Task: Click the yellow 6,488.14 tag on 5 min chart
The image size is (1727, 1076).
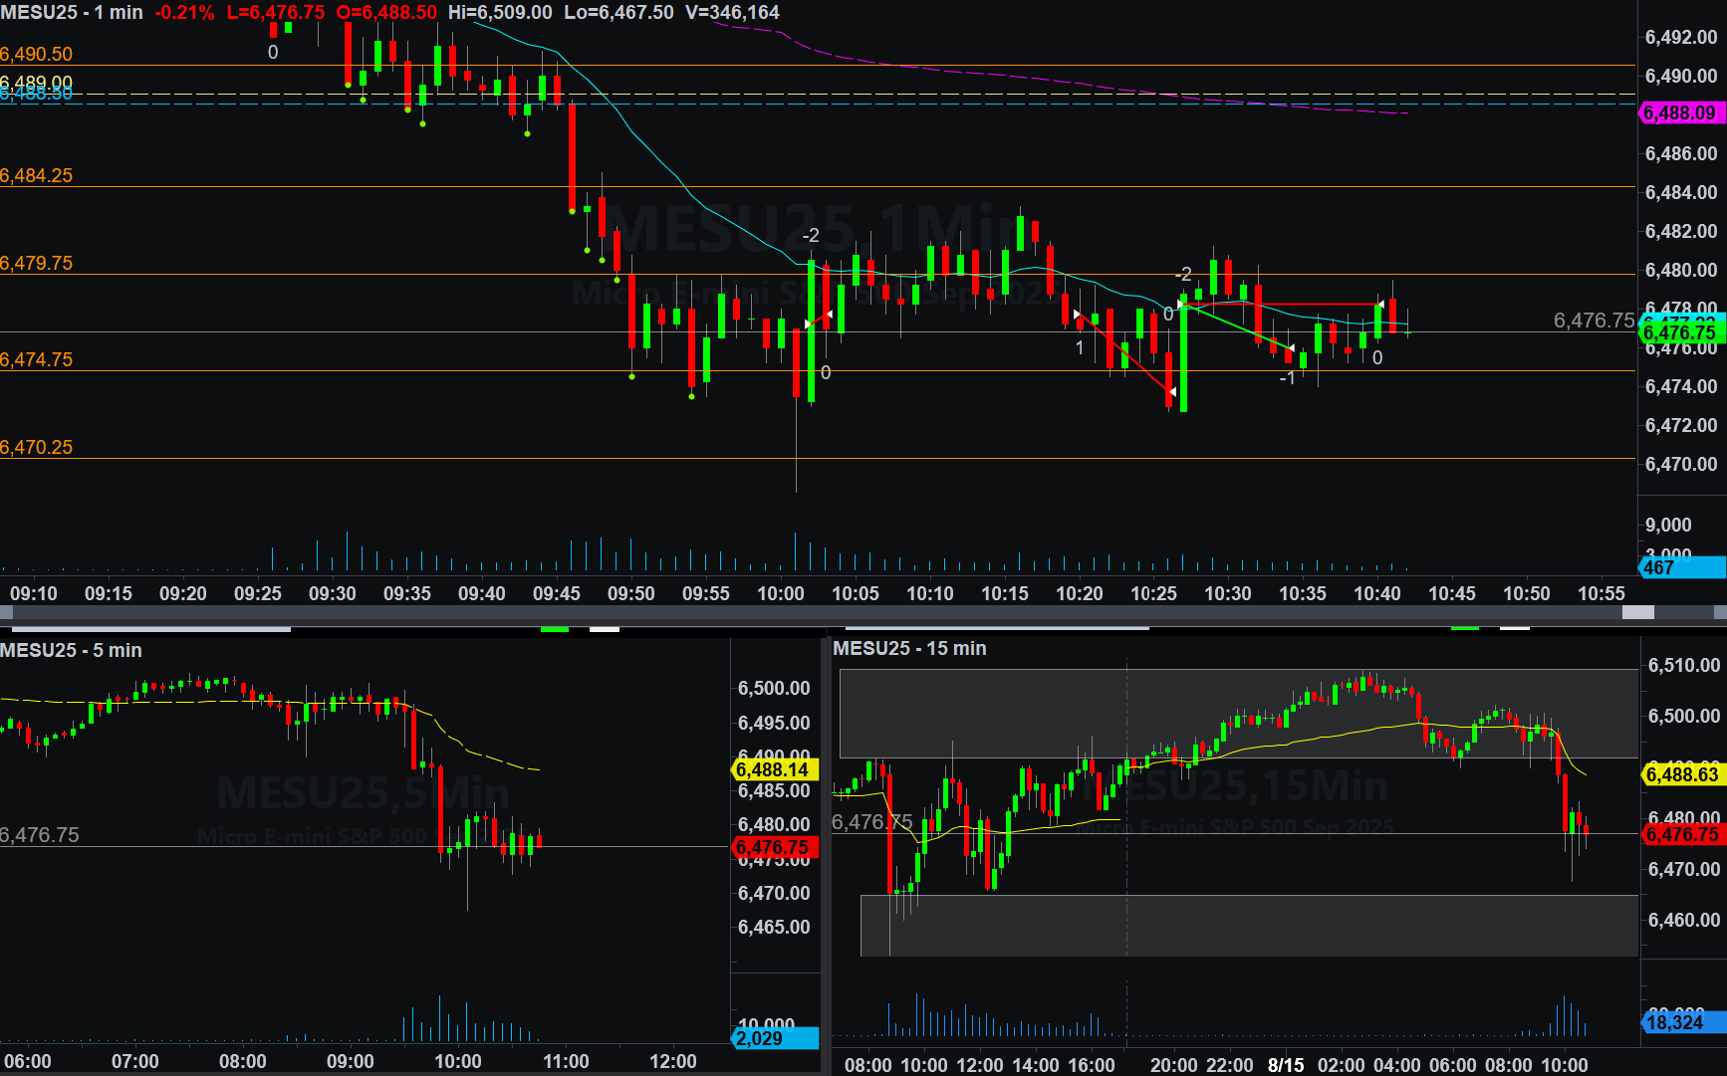Action: (774, 769)
